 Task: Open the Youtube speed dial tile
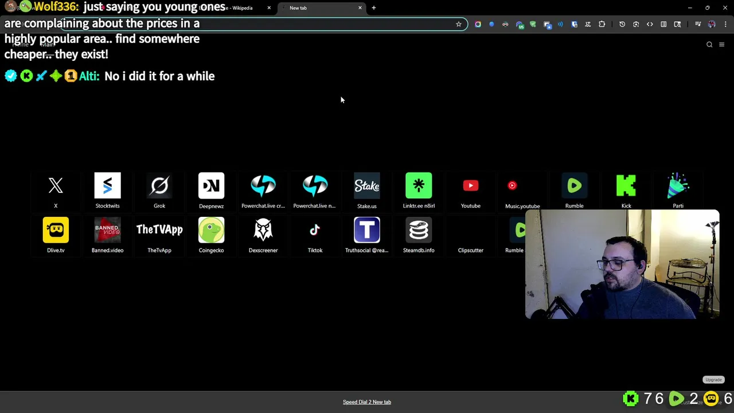click(x=471, y=191)
